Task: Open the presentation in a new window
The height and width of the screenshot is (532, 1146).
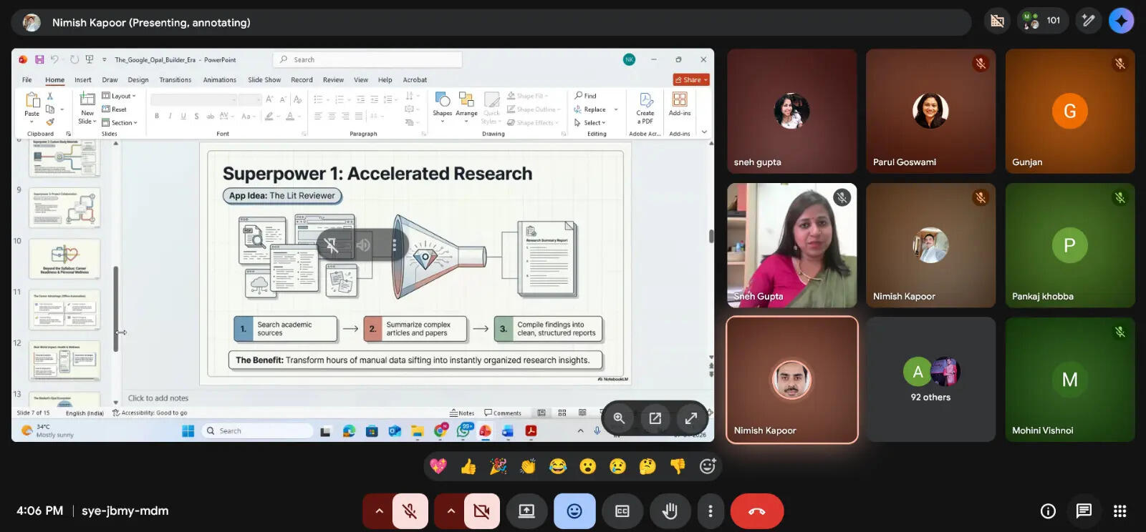Action: pos(655,418)
